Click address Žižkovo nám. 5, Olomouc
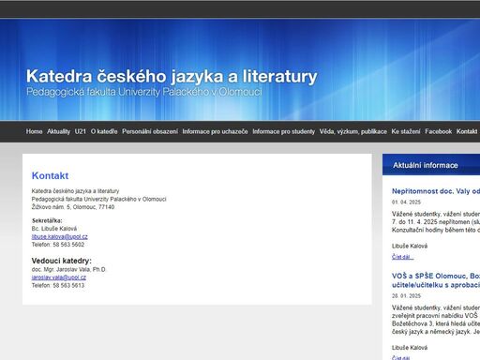This screenshot has height=360, width=480. [73, 207]
